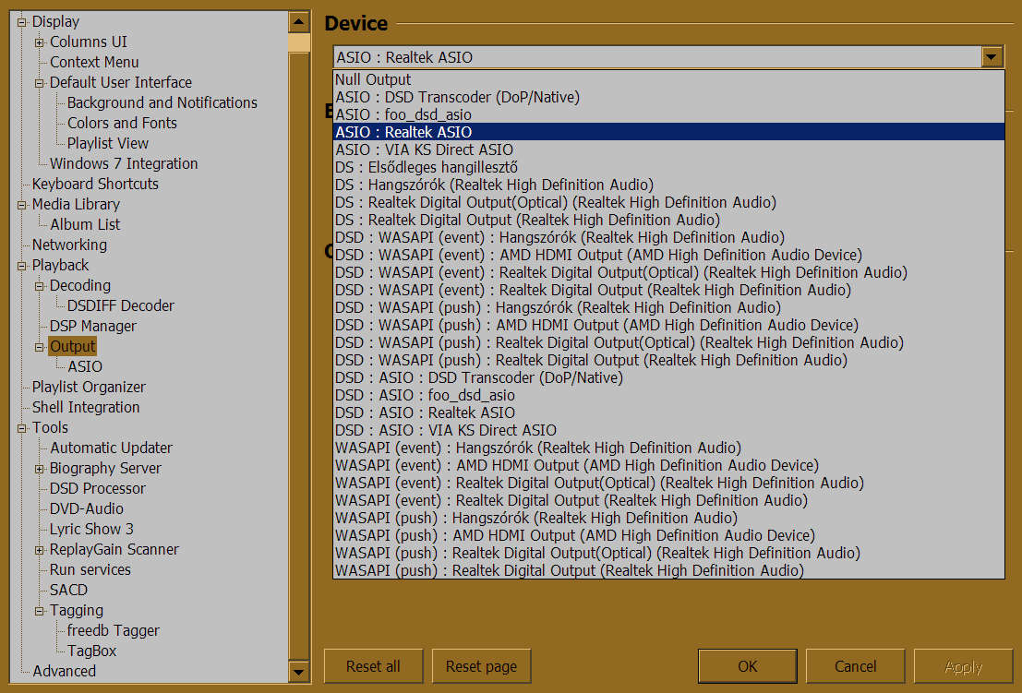This screenshot has height=693, width=1022.
Task: Collapse the Output tree node
Action: [x=39, y=347]
